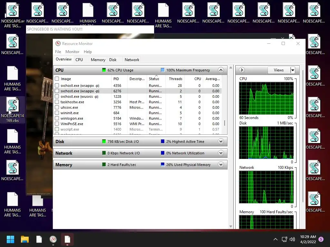Open the Monitor menu

pyautogui.click(x=72, y=52)
